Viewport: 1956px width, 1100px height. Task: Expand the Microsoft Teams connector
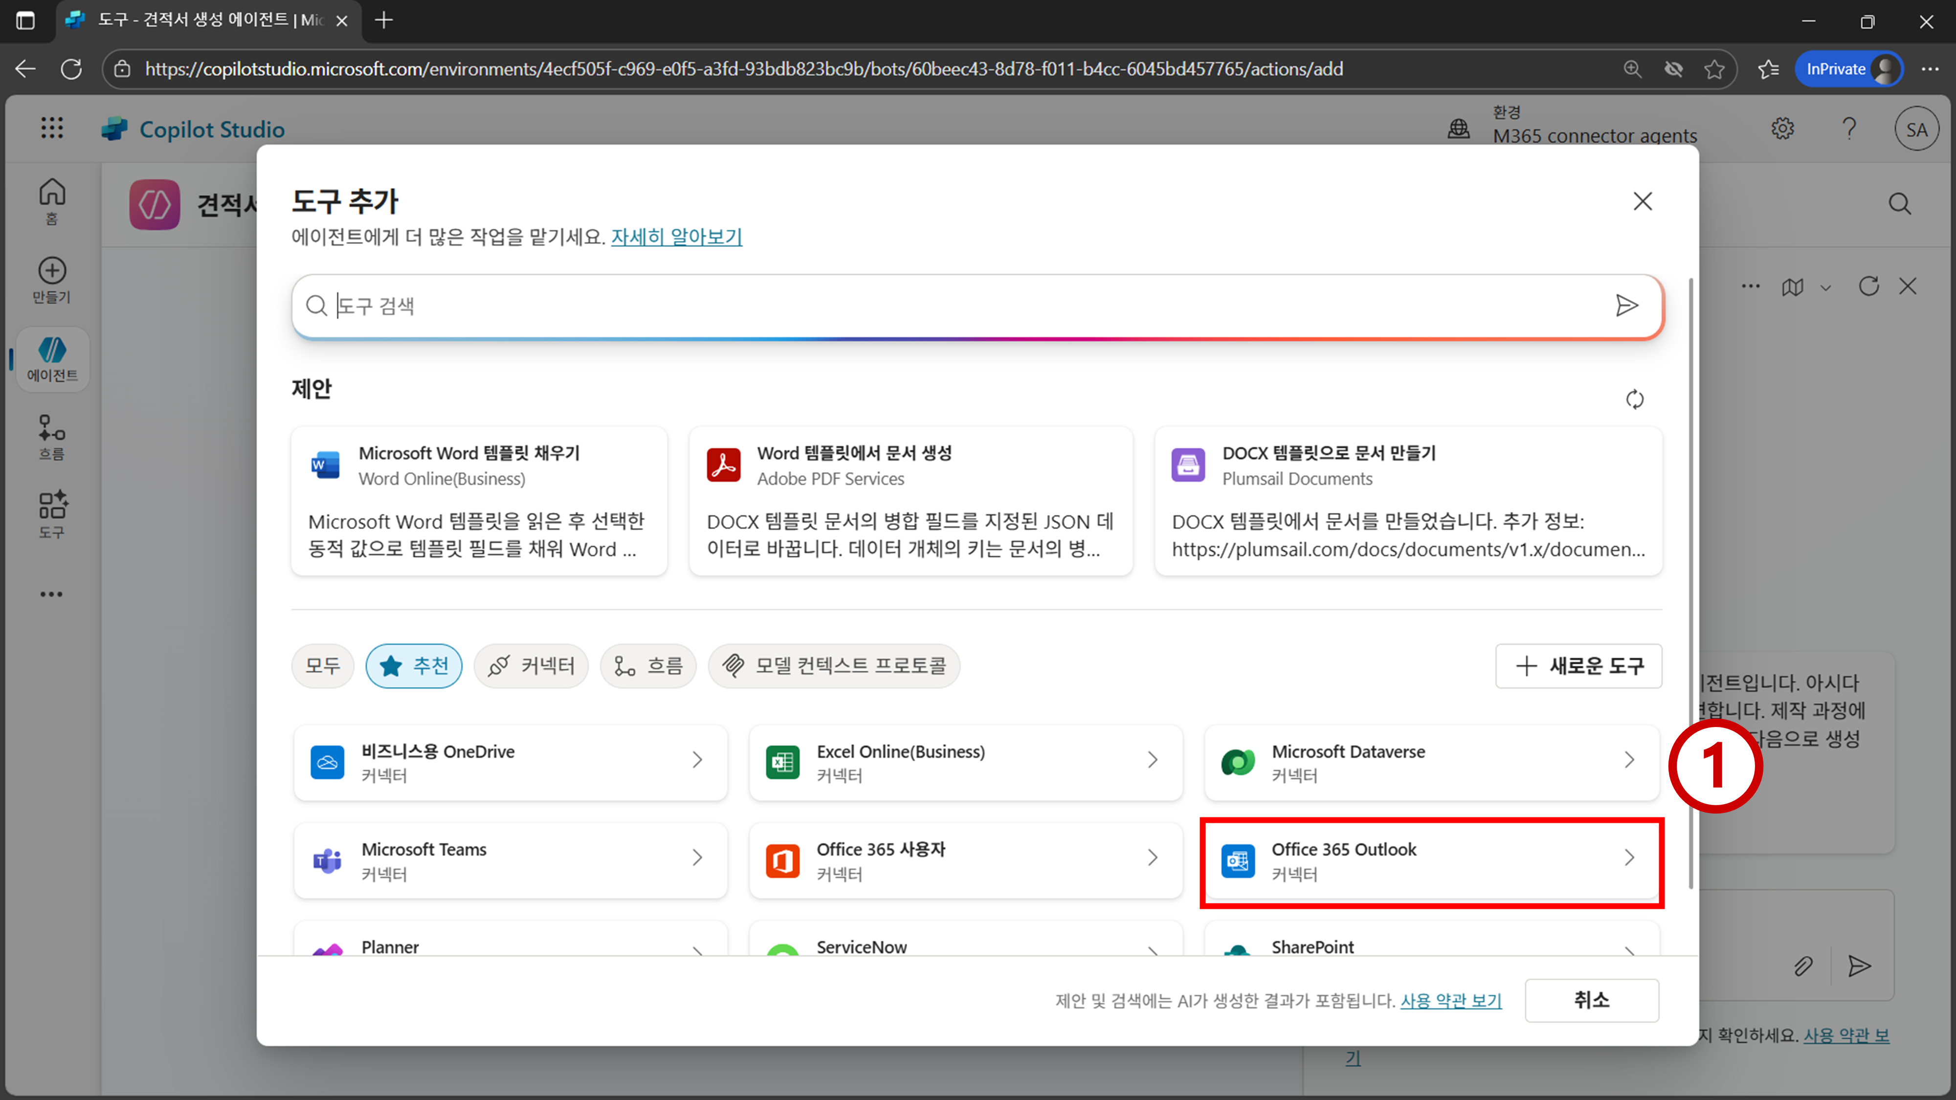click(510, 861)
